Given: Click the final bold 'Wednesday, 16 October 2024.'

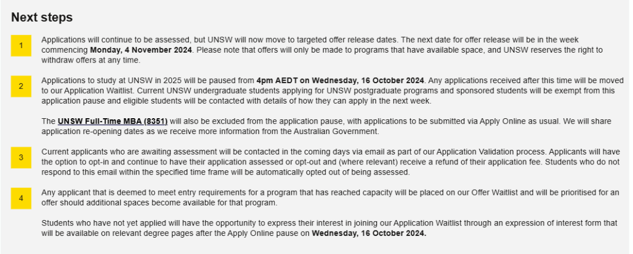Looking at the screenshot, I should pyautogui.click(x=369, y=233).
